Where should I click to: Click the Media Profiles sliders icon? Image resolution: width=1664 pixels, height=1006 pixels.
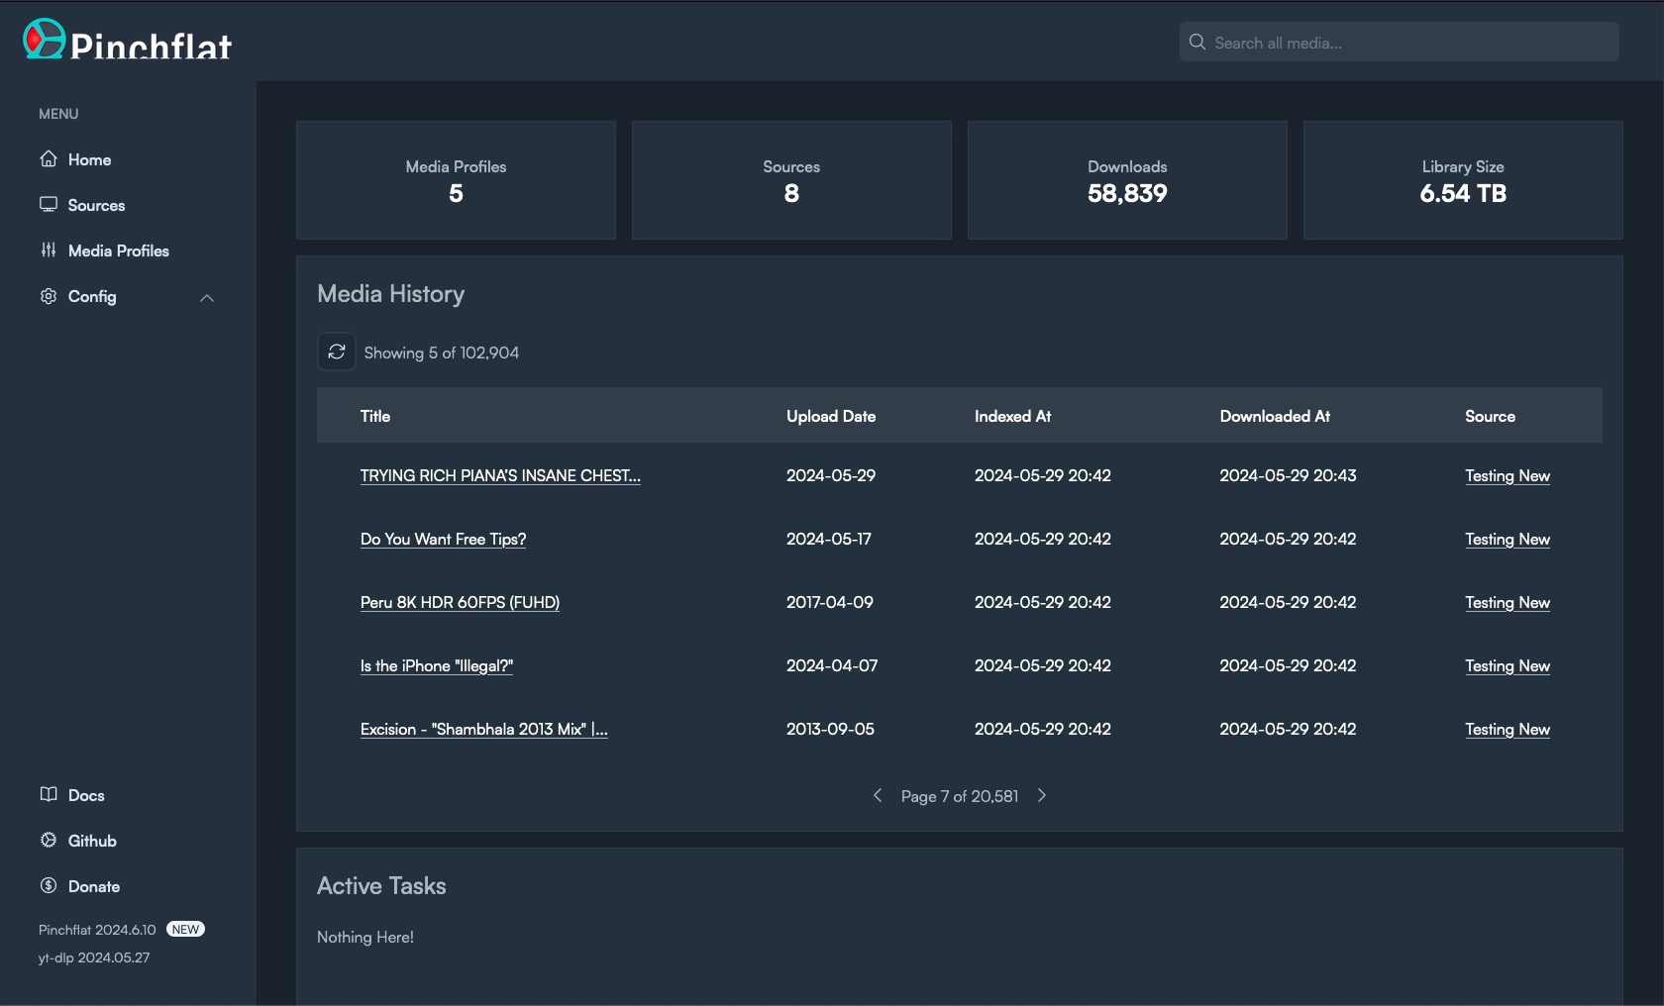click(x=48, y=251)
